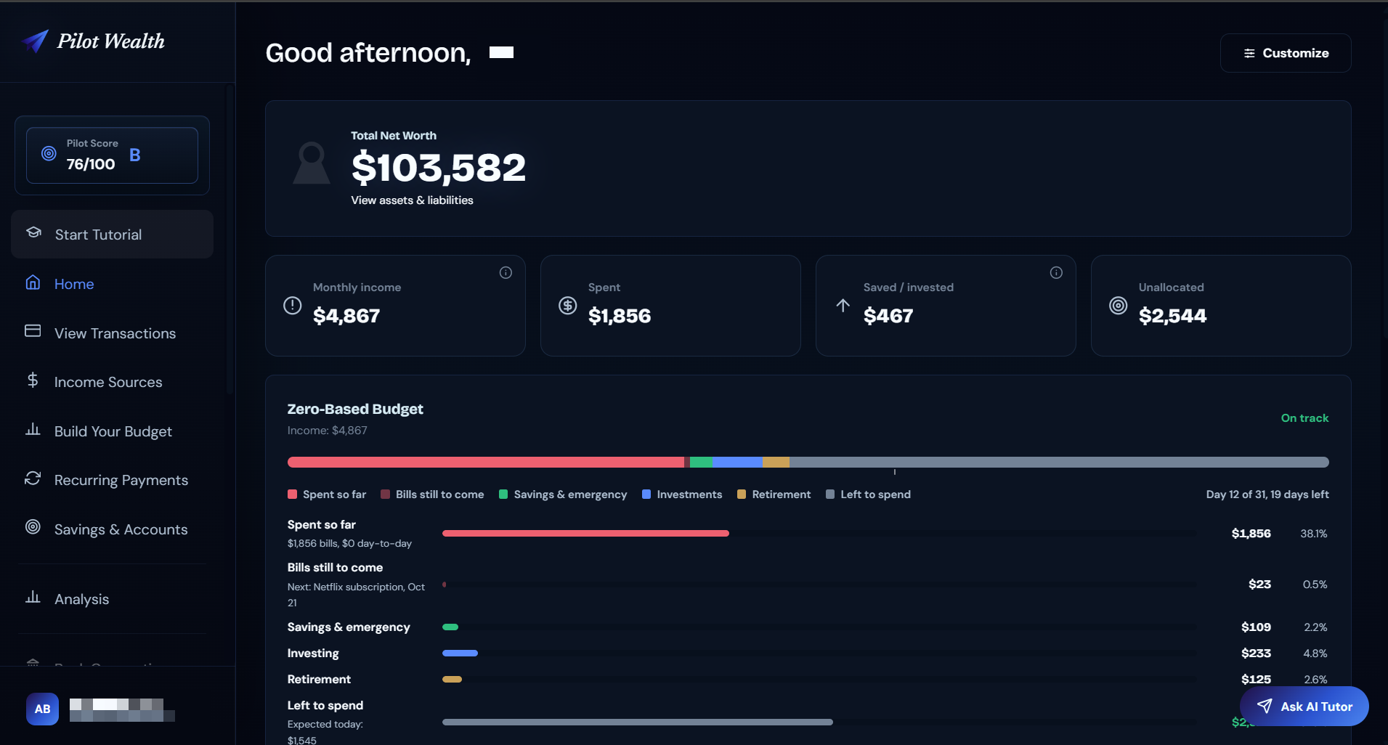Open Build Your Budget page
This screenshot has width=1388, height=745.
click(x=113, y=431)
